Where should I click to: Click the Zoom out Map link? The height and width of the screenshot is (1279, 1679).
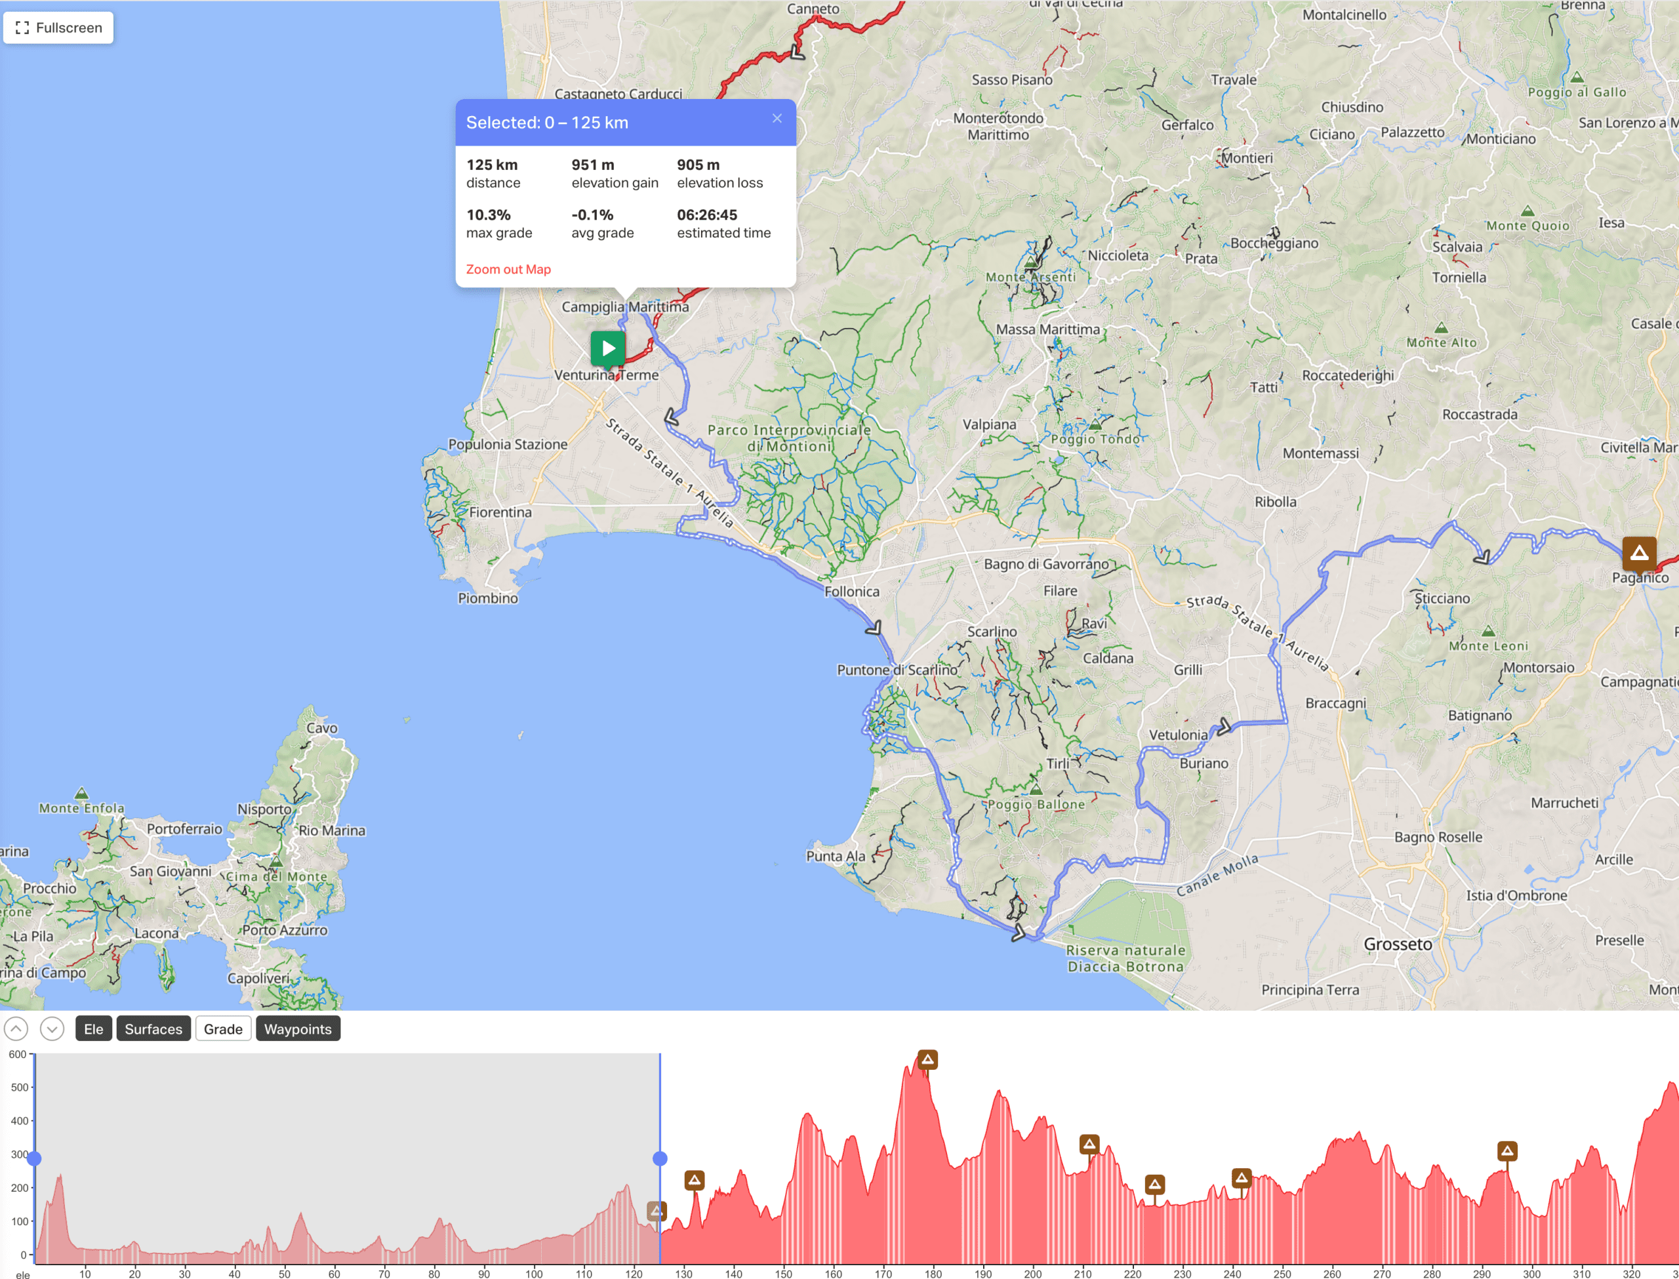coord(508,270)
